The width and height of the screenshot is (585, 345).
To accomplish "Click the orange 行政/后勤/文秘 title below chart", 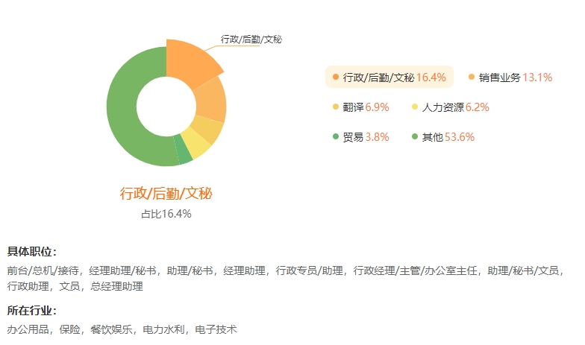I will 166,194.
